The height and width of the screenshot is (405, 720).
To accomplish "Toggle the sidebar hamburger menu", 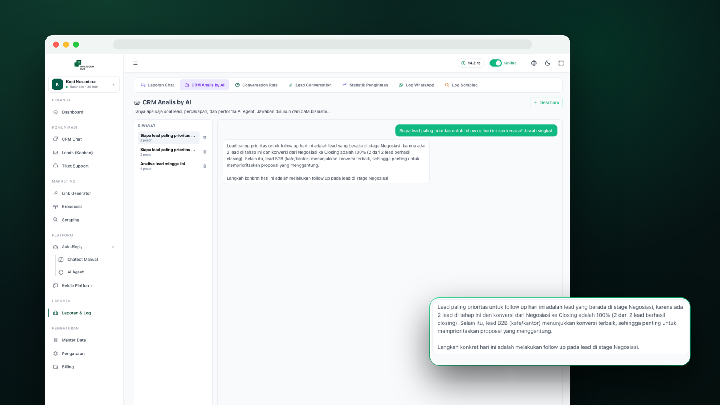I will (x=135, y=63).
